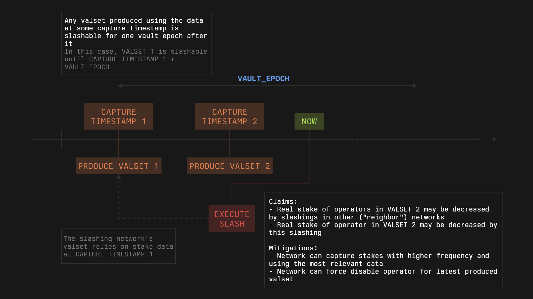Click the PRODUCE VALSET 2 box
Image resolution: width=533 pixels, height=299 pixels.
pos(229,166)
